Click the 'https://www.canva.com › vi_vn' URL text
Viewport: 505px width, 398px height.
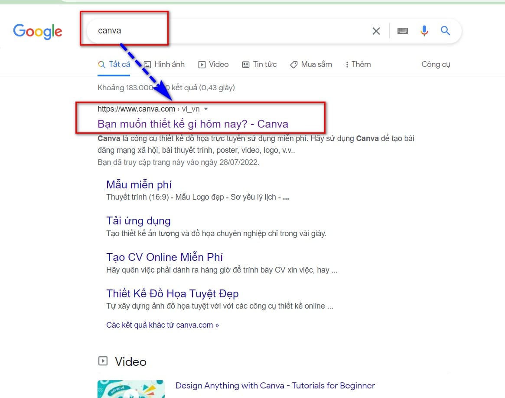[x=149, y=109]
